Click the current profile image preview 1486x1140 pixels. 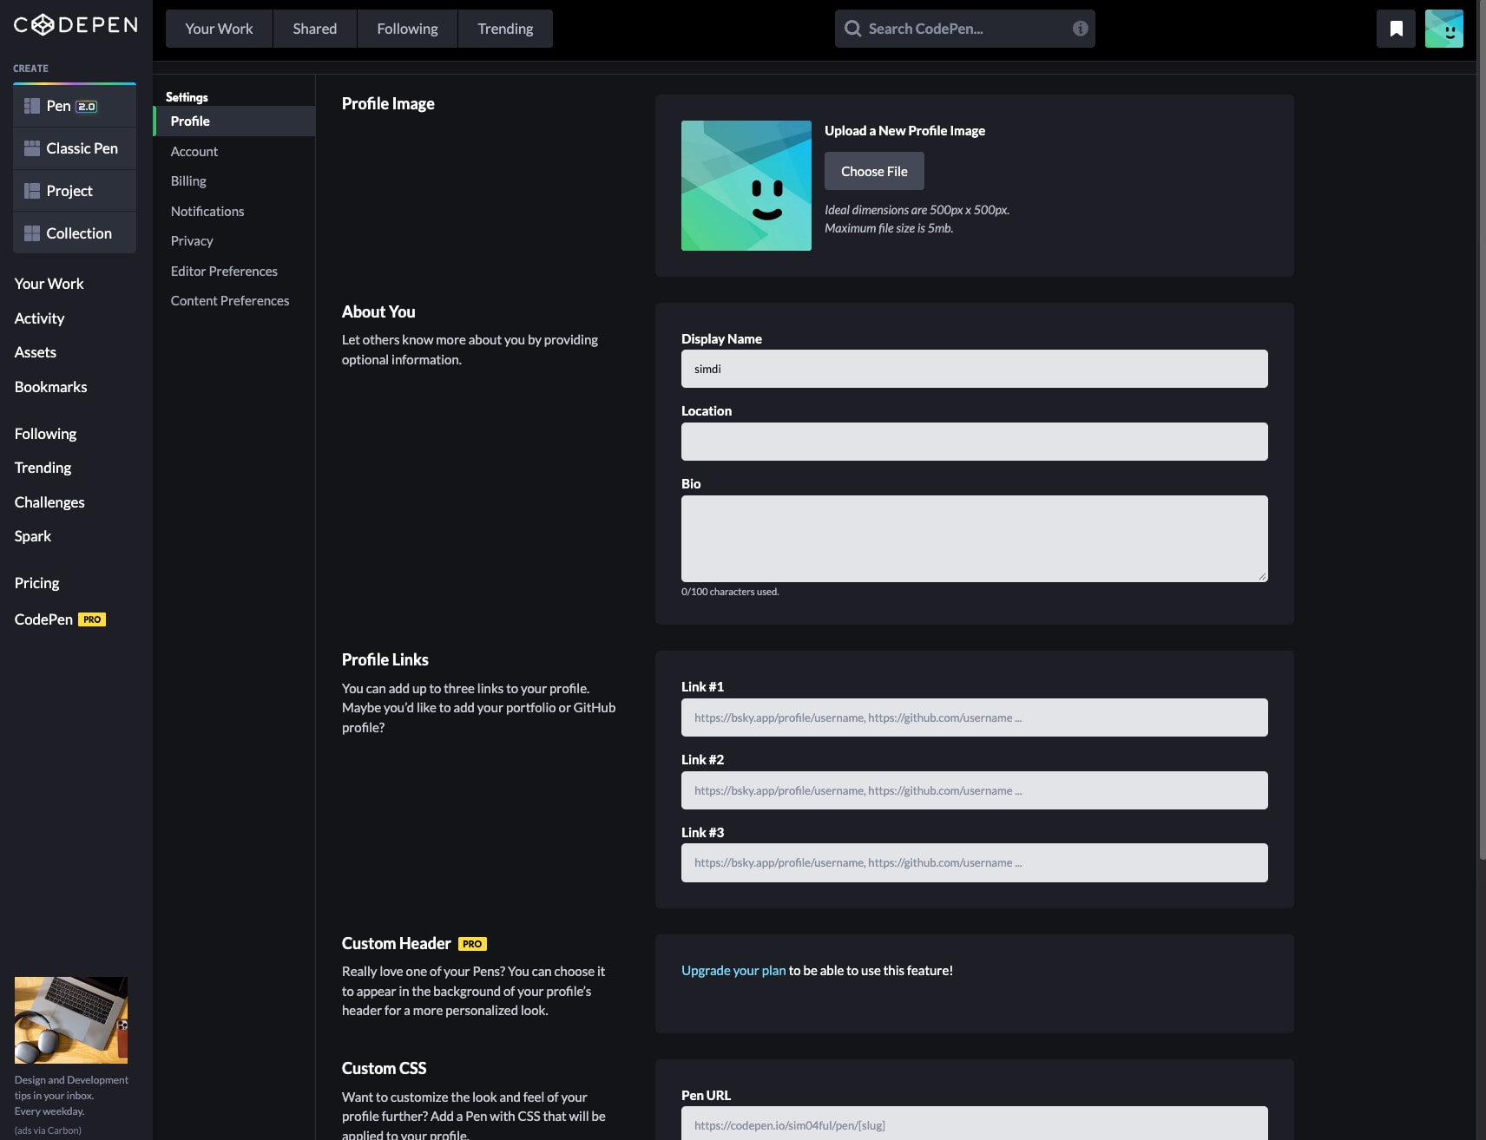click(x=746, y=186)
